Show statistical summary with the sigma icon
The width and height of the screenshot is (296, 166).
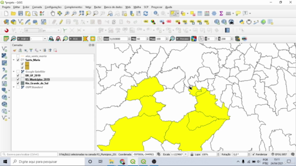click(221, 13)
